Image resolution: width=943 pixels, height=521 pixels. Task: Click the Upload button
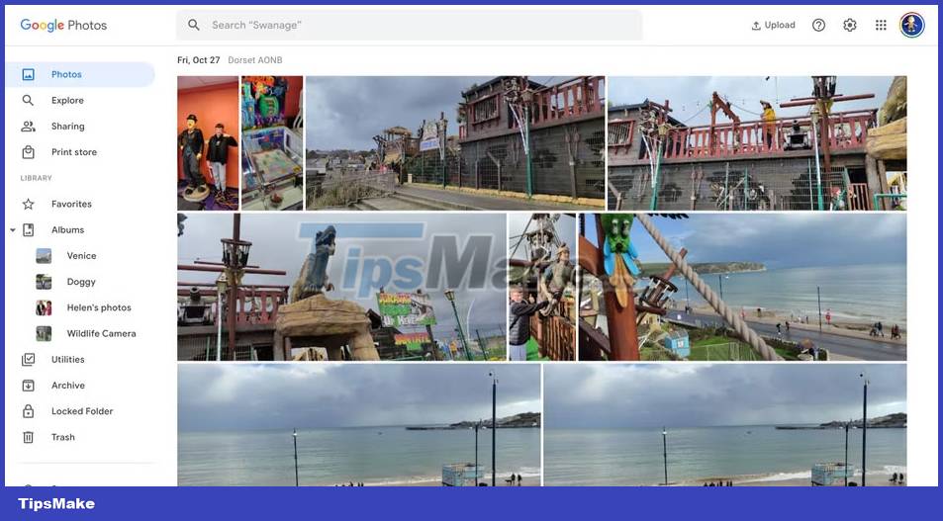(774, 26)
